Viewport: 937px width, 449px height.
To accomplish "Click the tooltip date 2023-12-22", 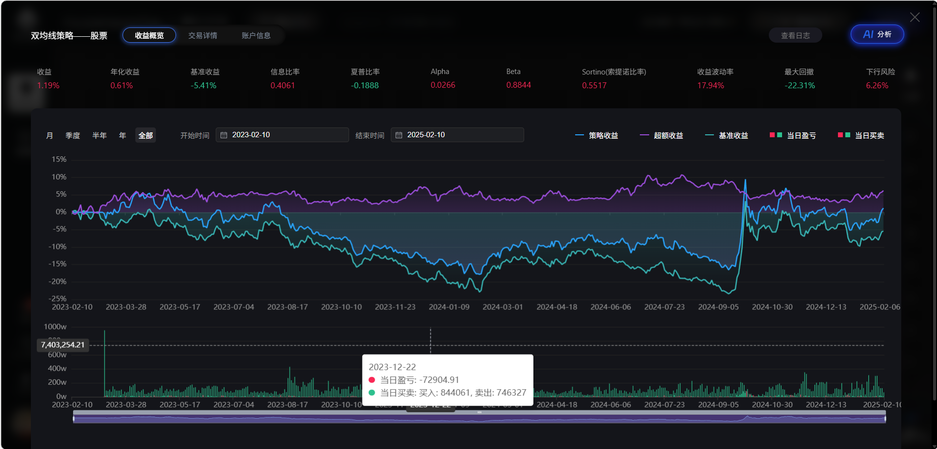I will (x=392, y=367).
